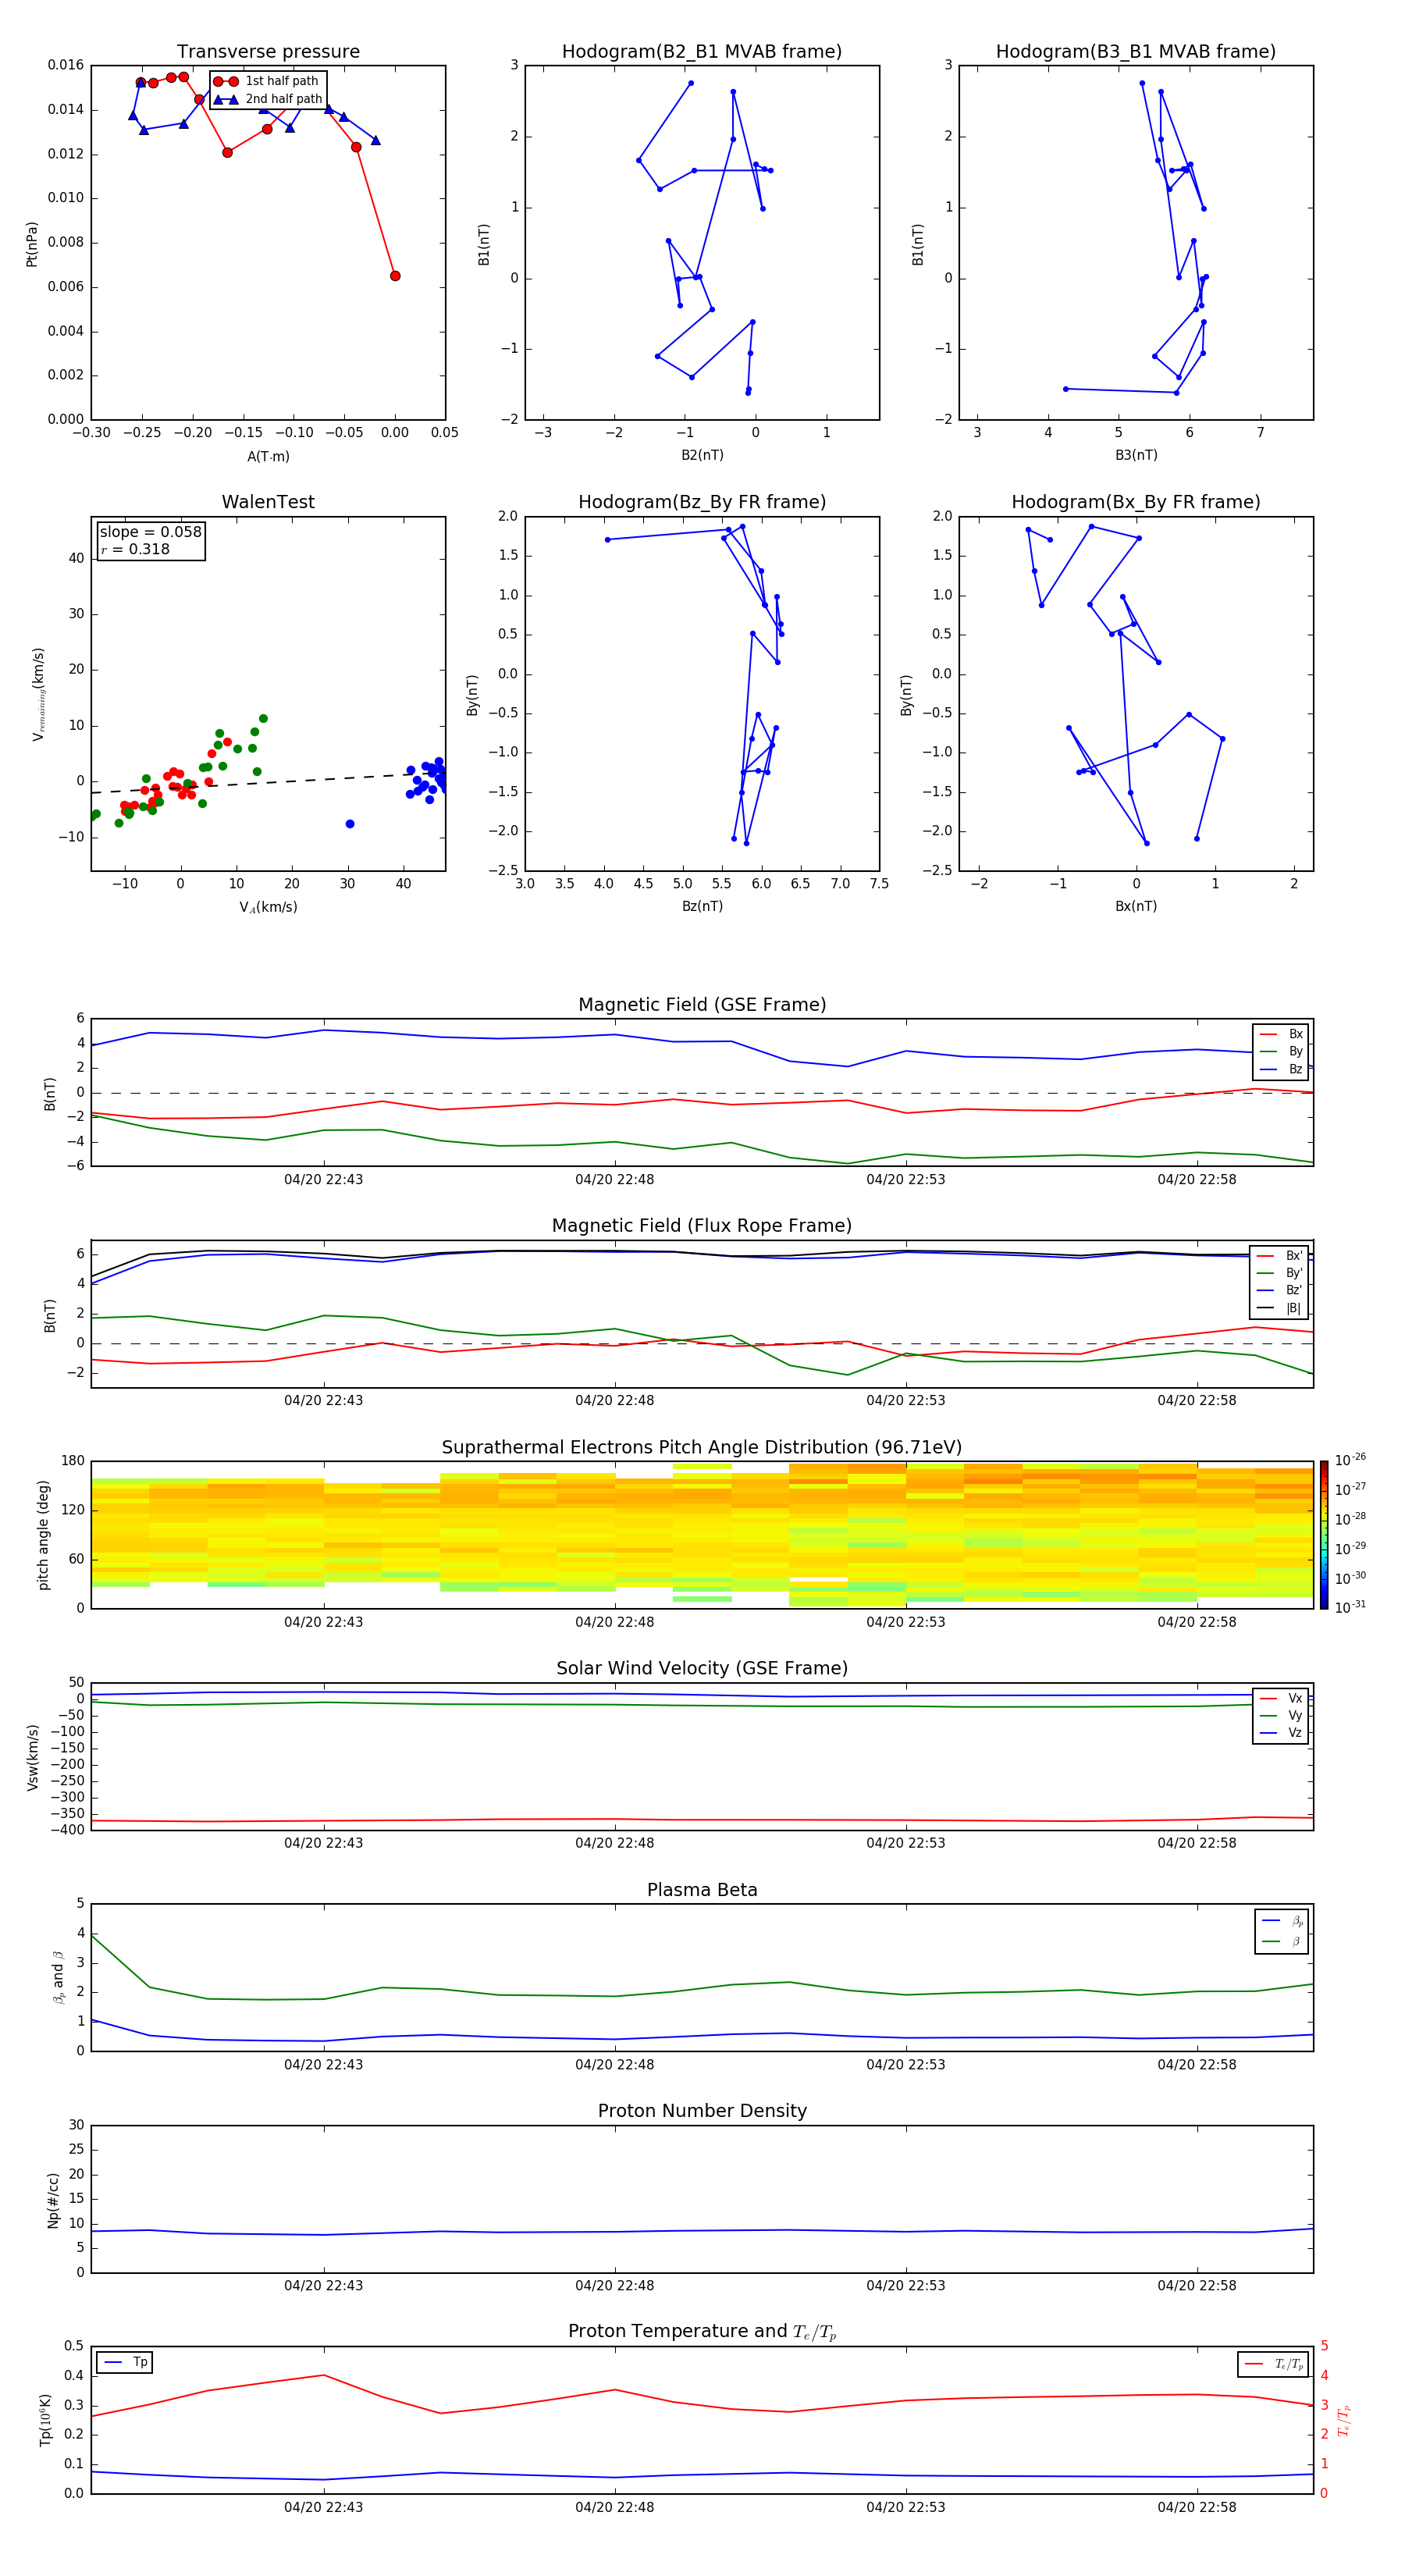Click the 'pitch angle (deg)' axis label

(43, 1535)
